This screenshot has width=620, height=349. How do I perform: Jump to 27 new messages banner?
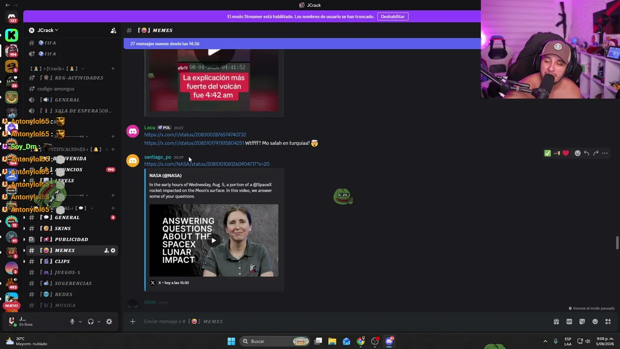302,44
